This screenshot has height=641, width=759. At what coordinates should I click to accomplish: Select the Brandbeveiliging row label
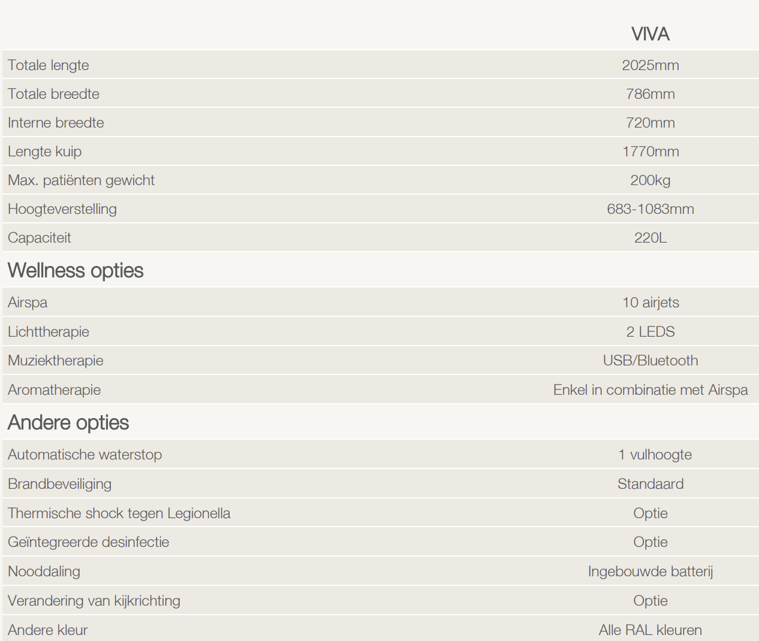coord(59,484)
